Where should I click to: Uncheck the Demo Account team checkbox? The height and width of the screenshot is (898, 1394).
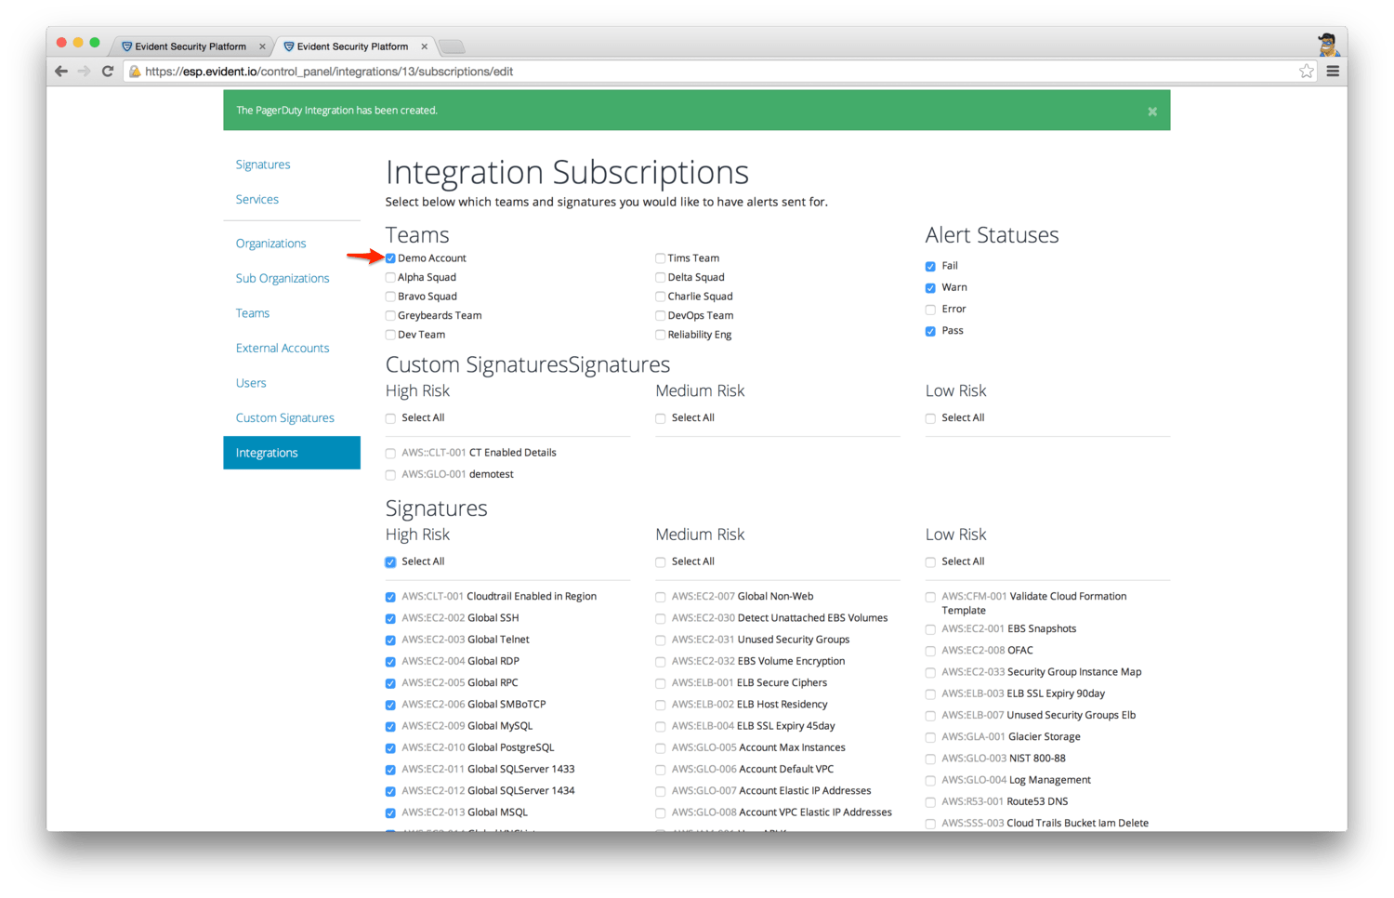tap(390, 258)
